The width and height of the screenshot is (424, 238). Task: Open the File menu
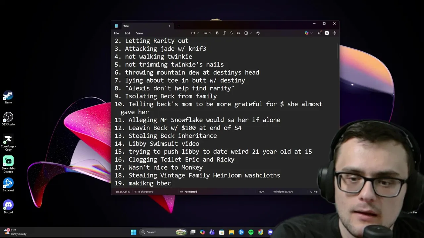[x=116, y=33]
